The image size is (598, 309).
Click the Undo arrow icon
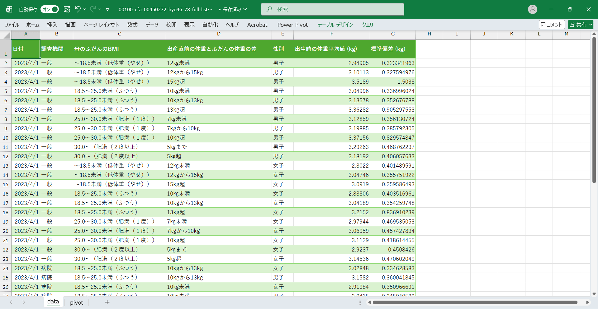coord(78,9)
